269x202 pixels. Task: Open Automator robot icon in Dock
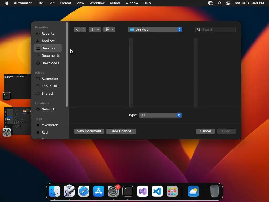click(x=69, y=191)
